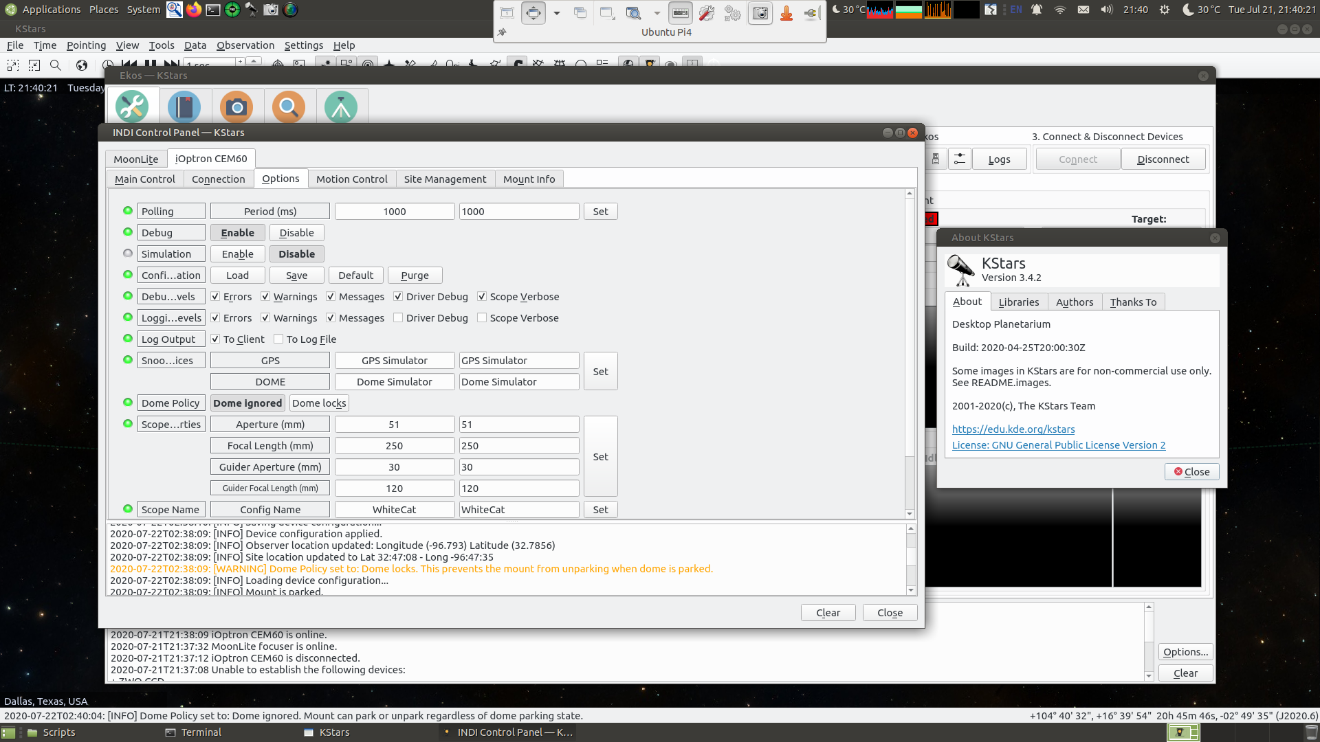Check Scope Verbose in the Logging Levels row

pos(482,318)
